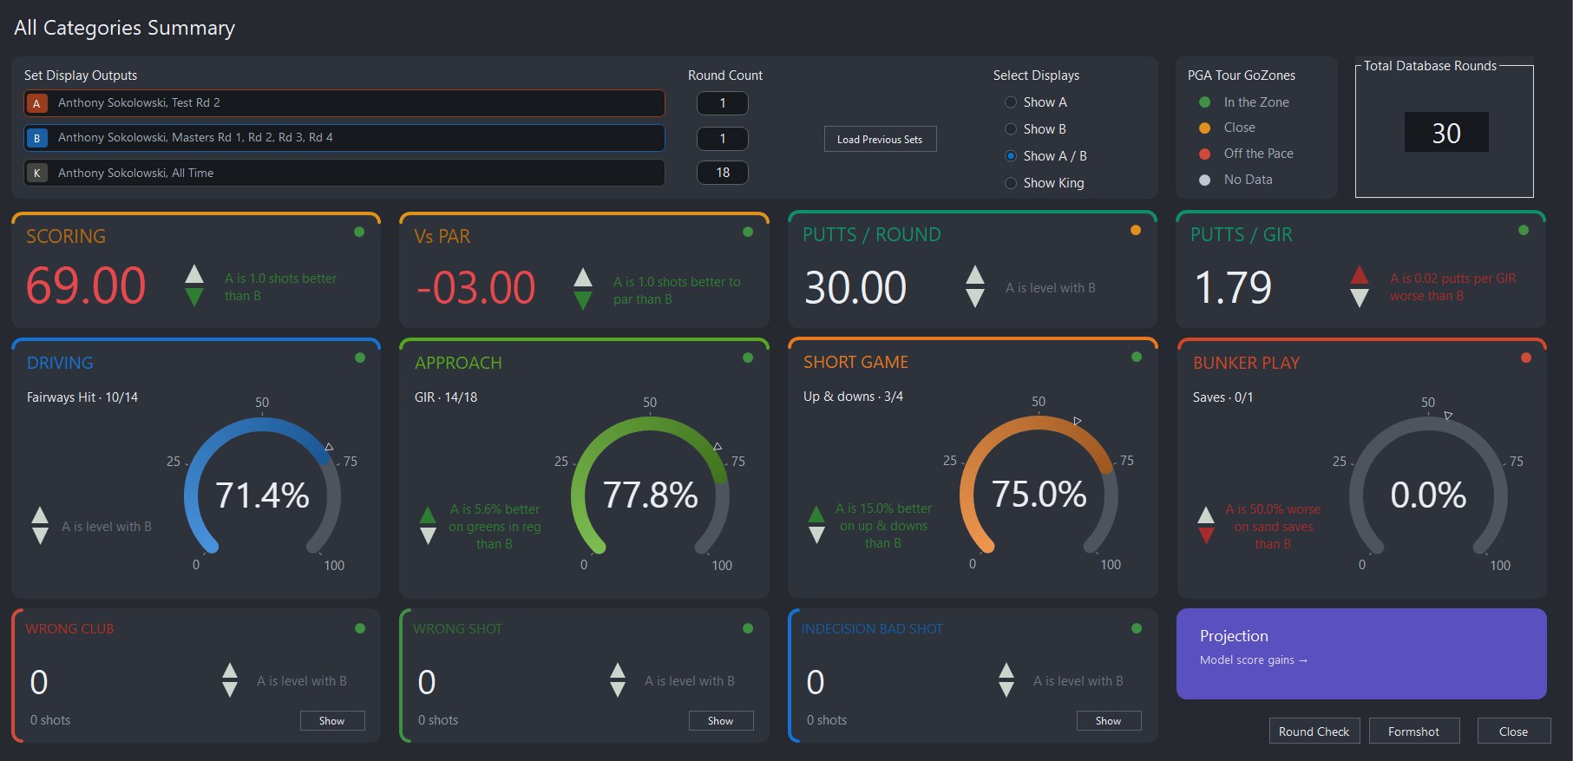Viewport: 1573px width, 761px height.
Task: Click round count field for set A
Action: pyautogui.click(x=723, y=103)
